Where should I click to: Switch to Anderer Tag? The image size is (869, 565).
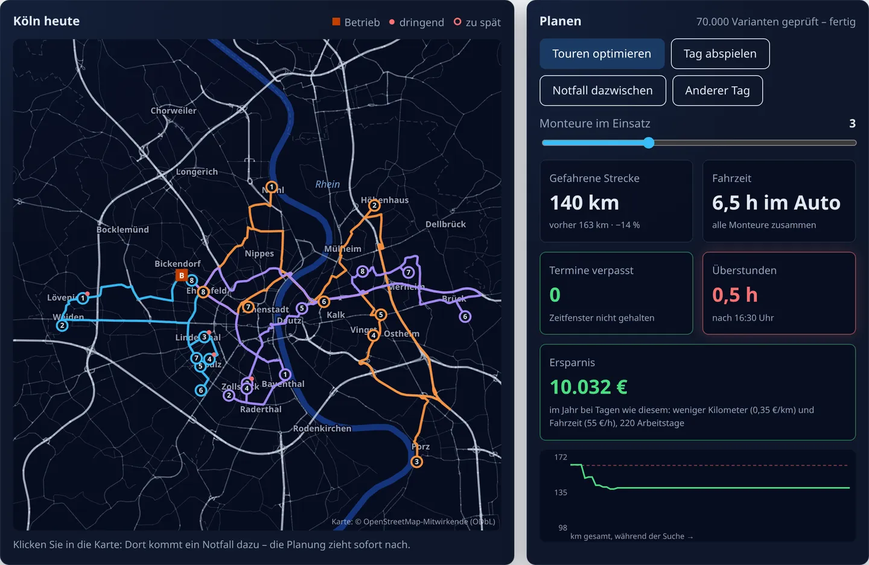click(718, 91)
